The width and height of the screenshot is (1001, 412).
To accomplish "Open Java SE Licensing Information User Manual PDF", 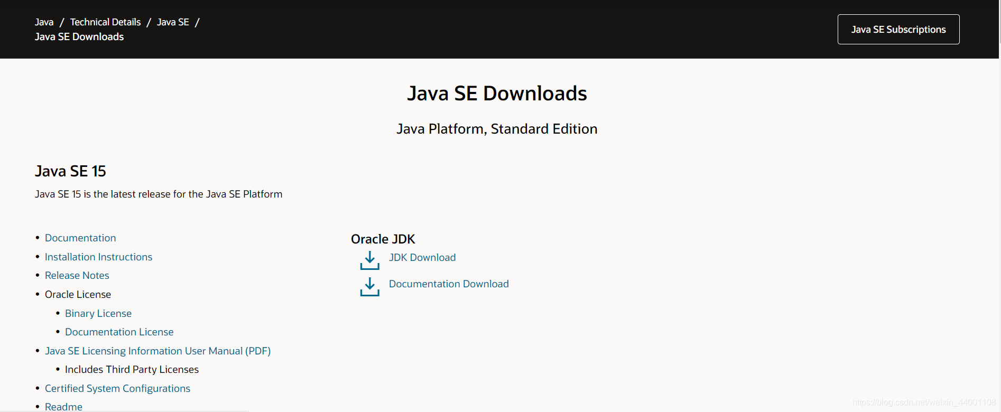I will click(157, 351).
